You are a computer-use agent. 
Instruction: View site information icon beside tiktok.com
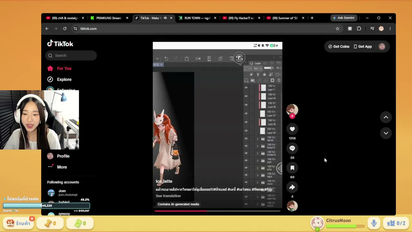click(x=75, y=29)
